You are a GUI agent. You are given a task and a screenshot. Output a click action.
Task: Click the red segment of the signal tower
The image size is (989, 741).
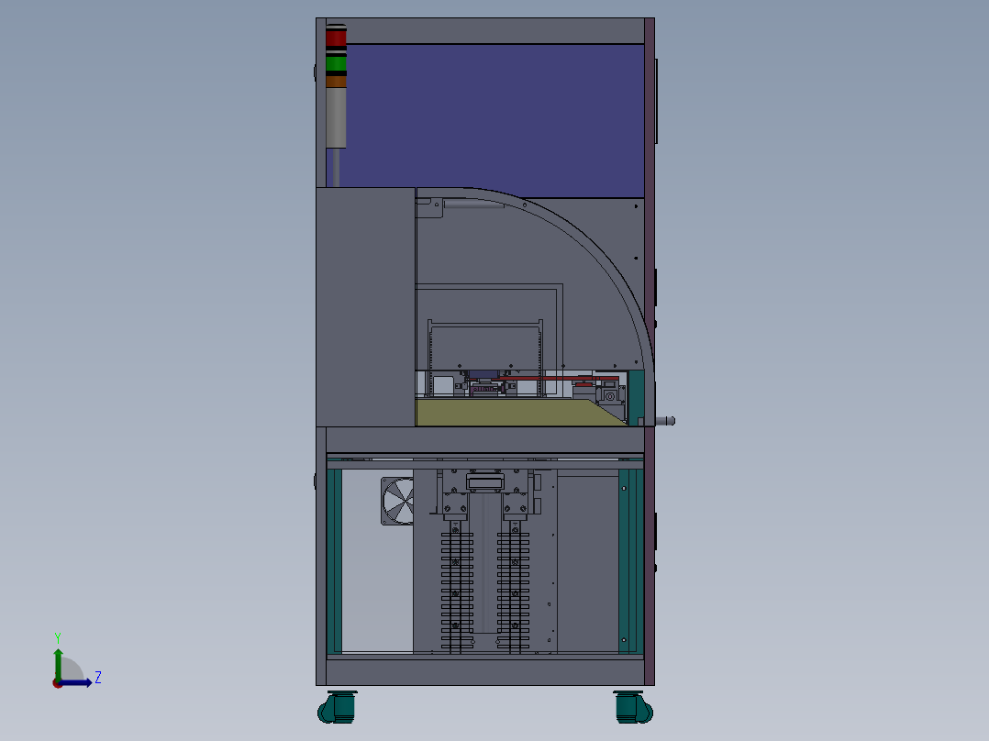point(337,38)
